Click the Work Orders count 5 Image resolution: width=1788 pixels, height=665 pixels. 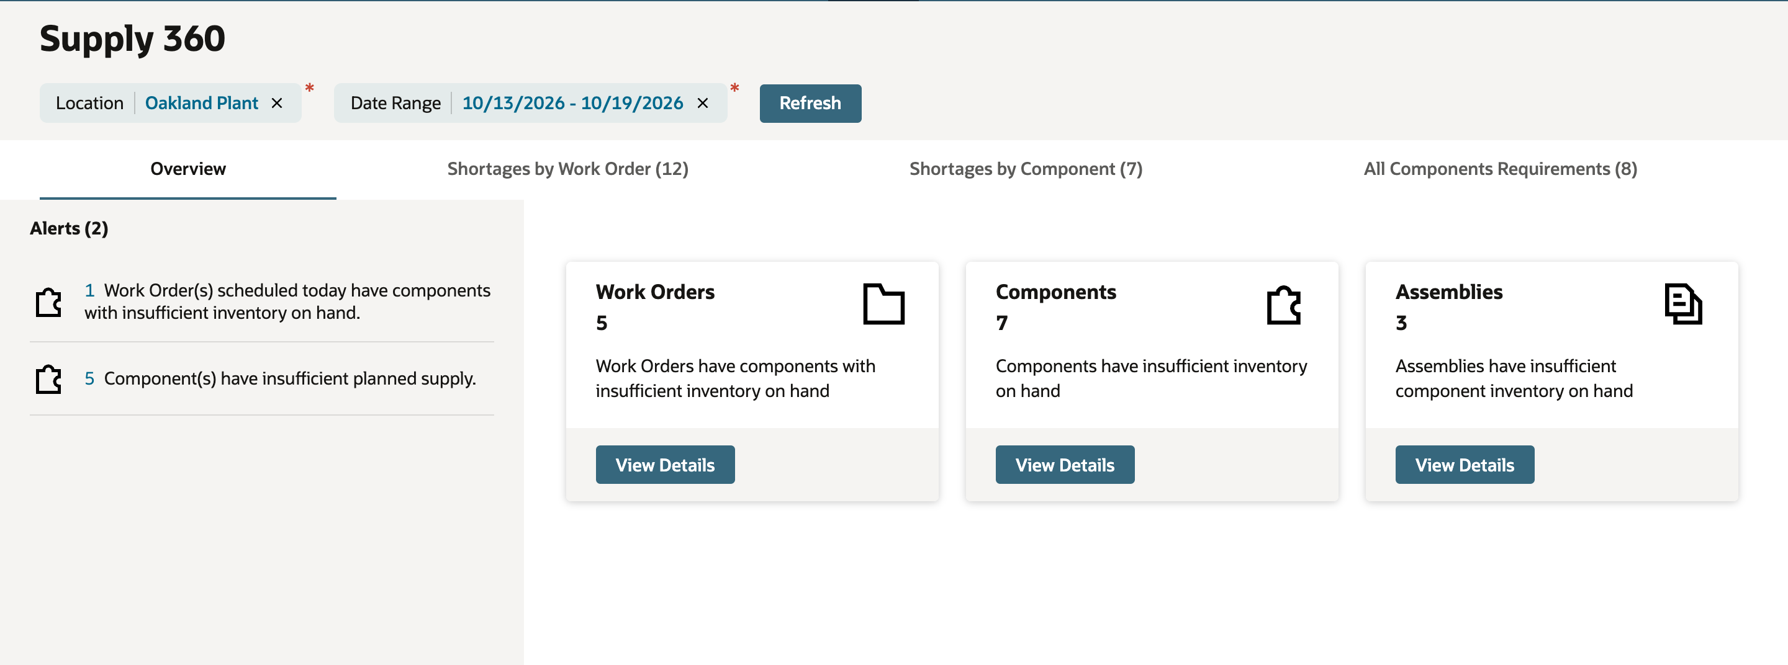pos(601,323)
